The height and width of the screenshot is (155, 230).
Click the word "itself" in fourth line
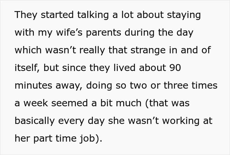coord(27,68)
